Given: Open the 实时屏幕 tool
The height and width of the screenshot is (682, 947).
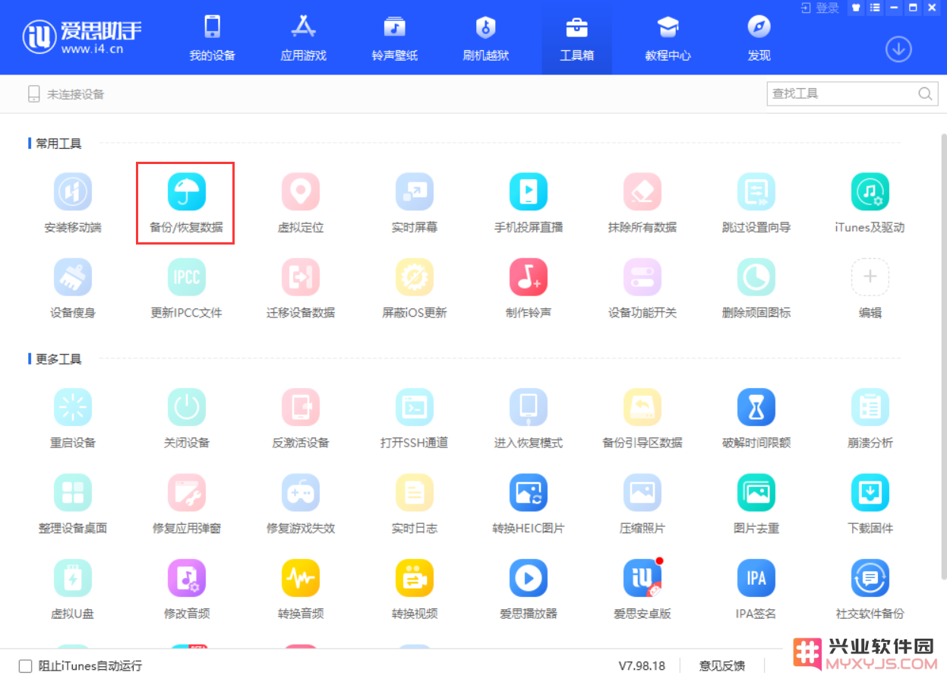Looking at the screenshot, I should pos(415,203).
